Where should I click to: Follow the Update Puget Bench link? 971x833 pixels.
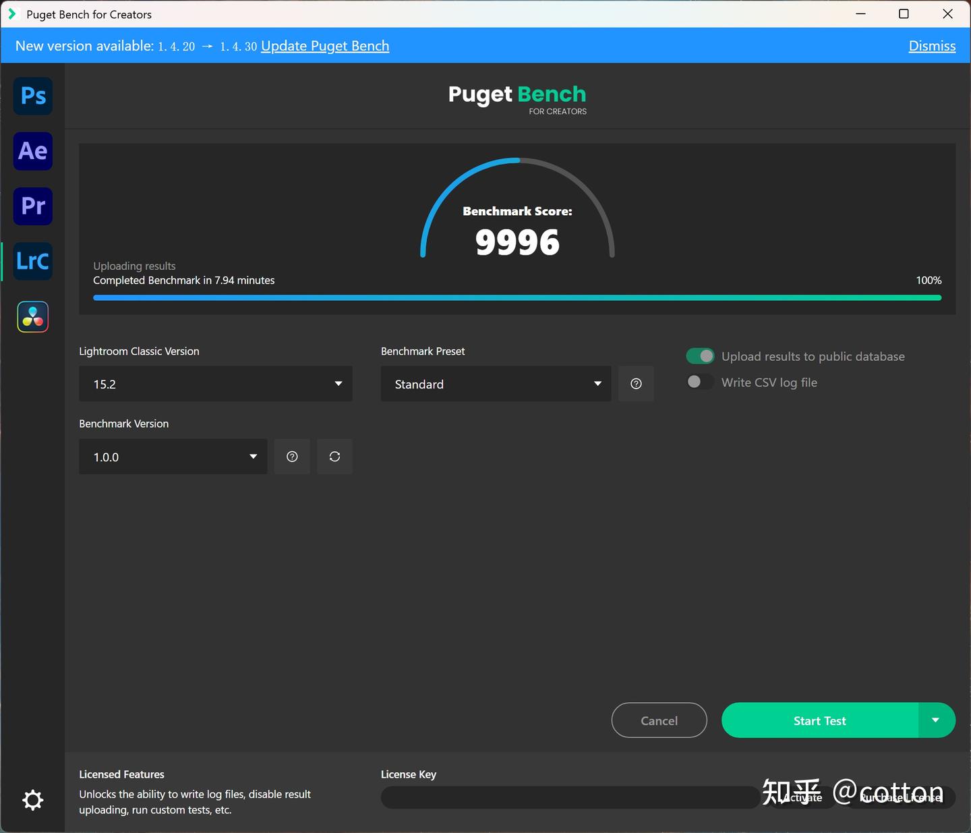(325, 46)
